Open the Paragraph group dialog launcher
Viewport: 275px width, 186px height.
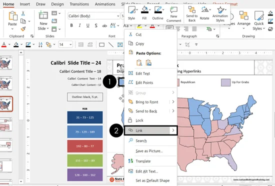[x=217, y=36]
